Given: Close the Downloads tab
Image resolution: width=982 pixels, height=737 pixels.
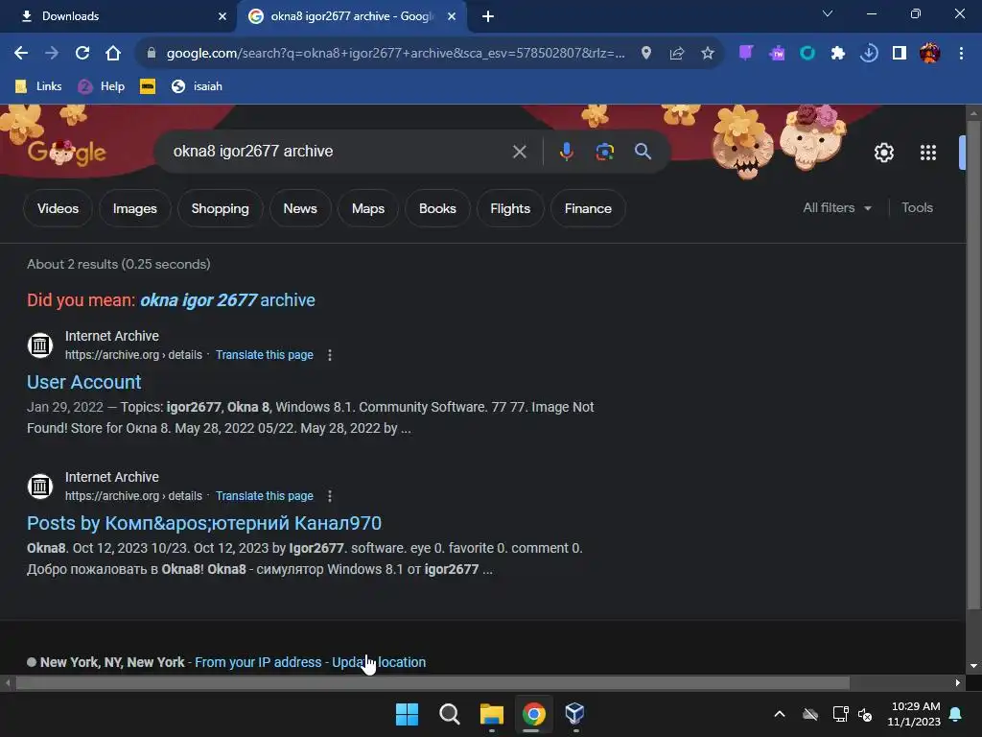Looking at the screenshot, I should coord(222,16).
